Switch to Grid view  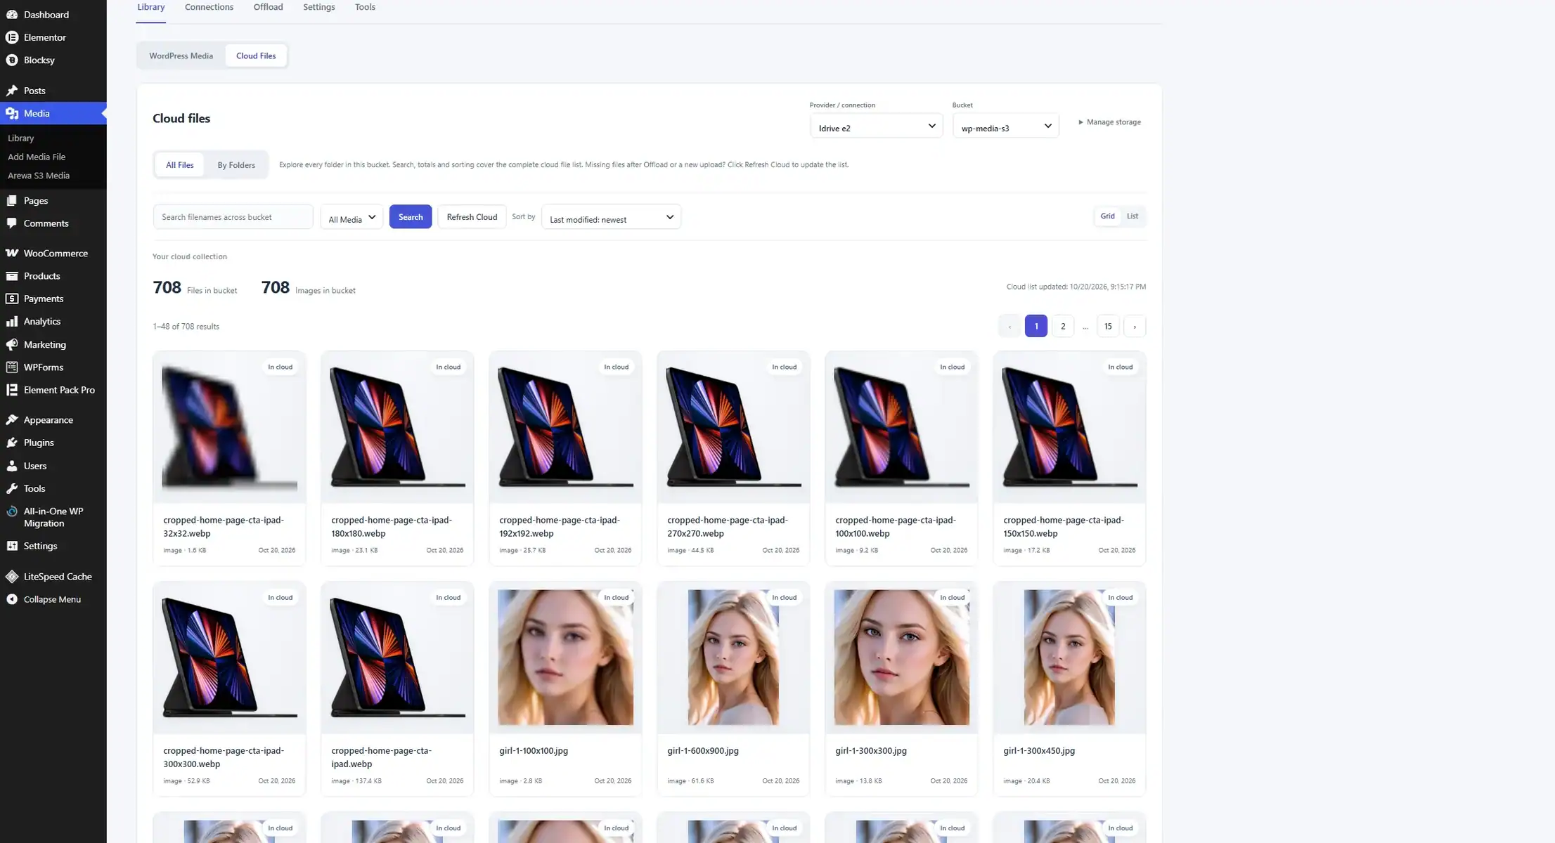point(1107,216)
